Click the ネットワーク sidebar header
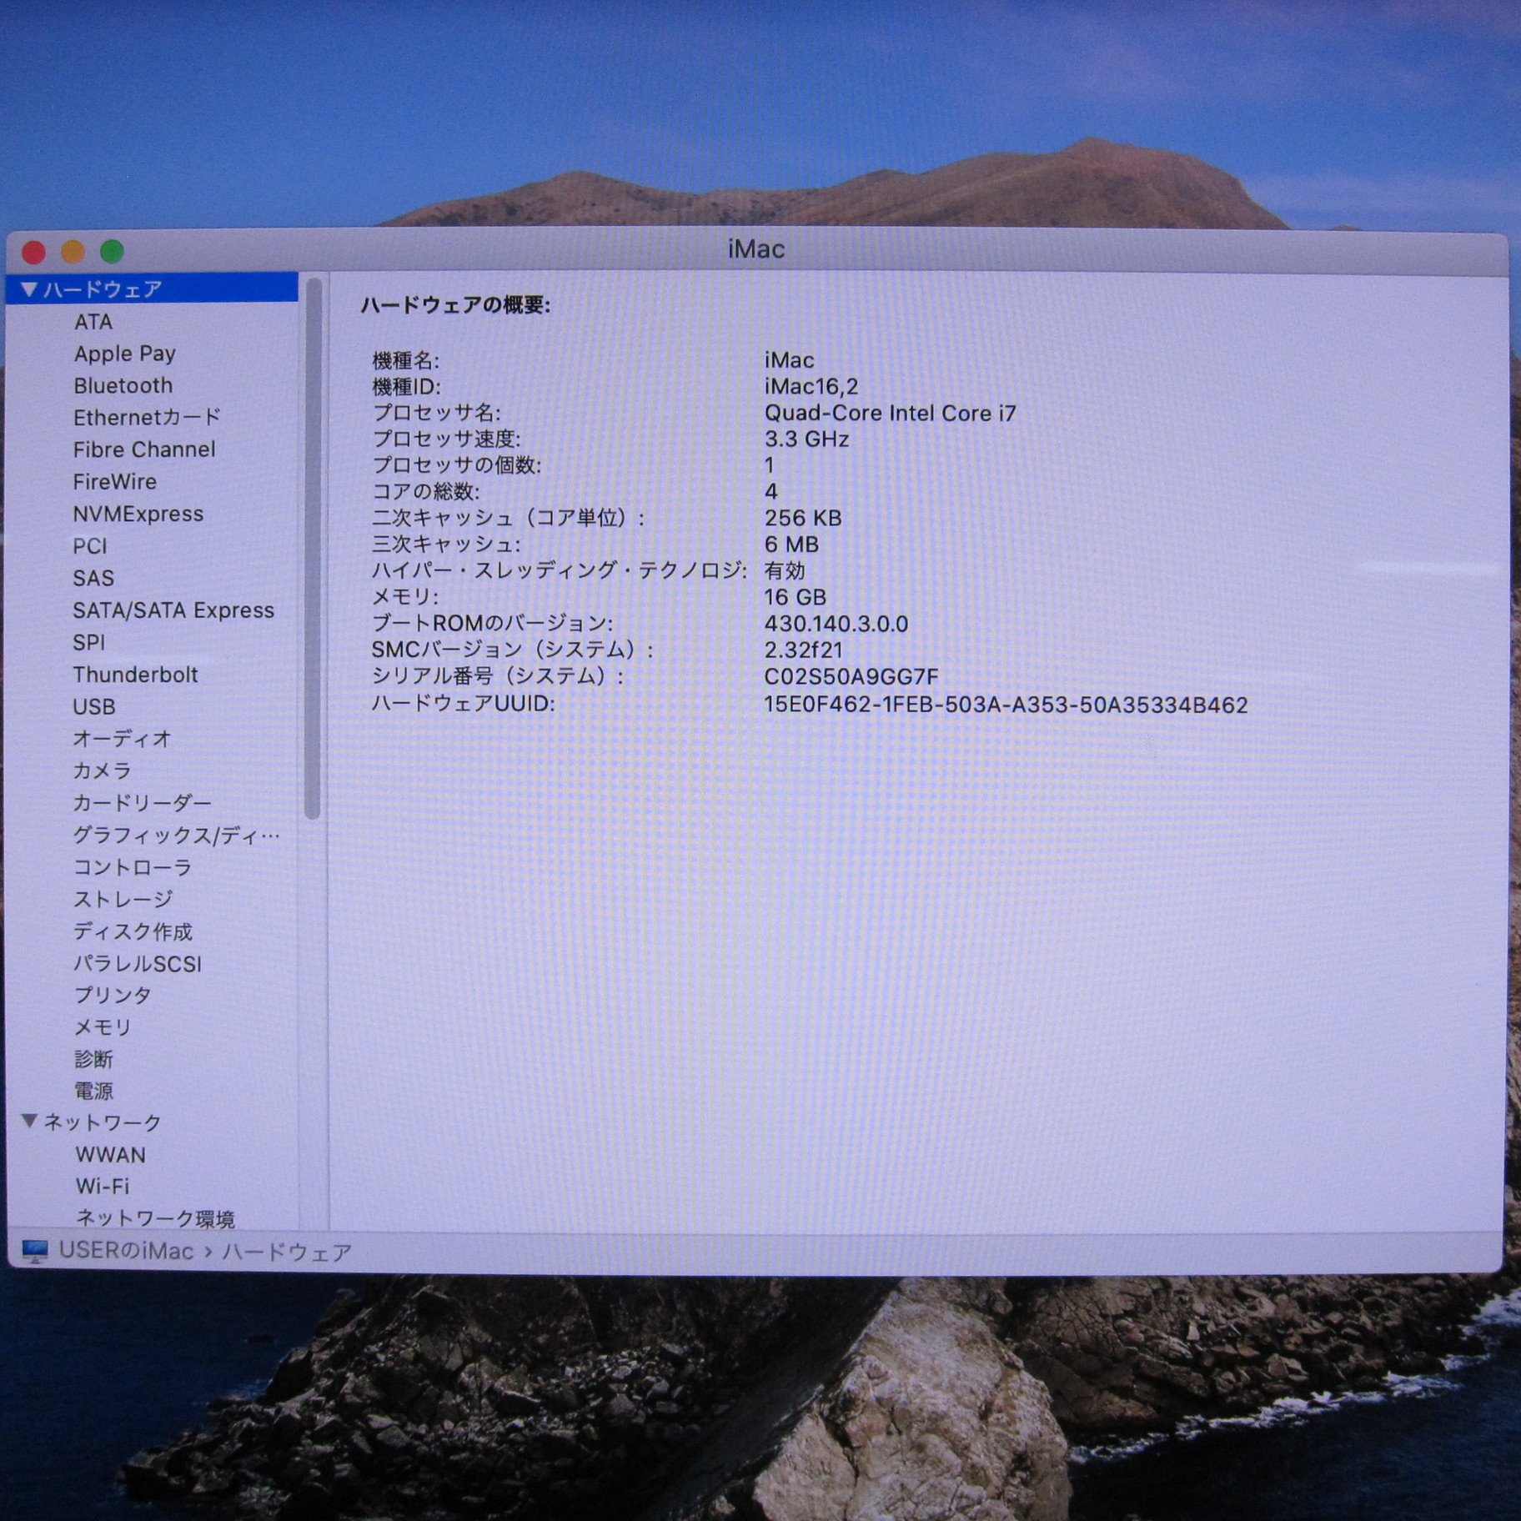 coord(102,1122)
